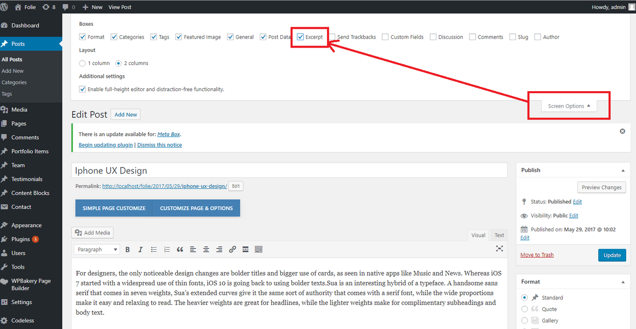Click the Pages icon in sidebar
The width and height of the screenshot is (636, 329).
5,123
